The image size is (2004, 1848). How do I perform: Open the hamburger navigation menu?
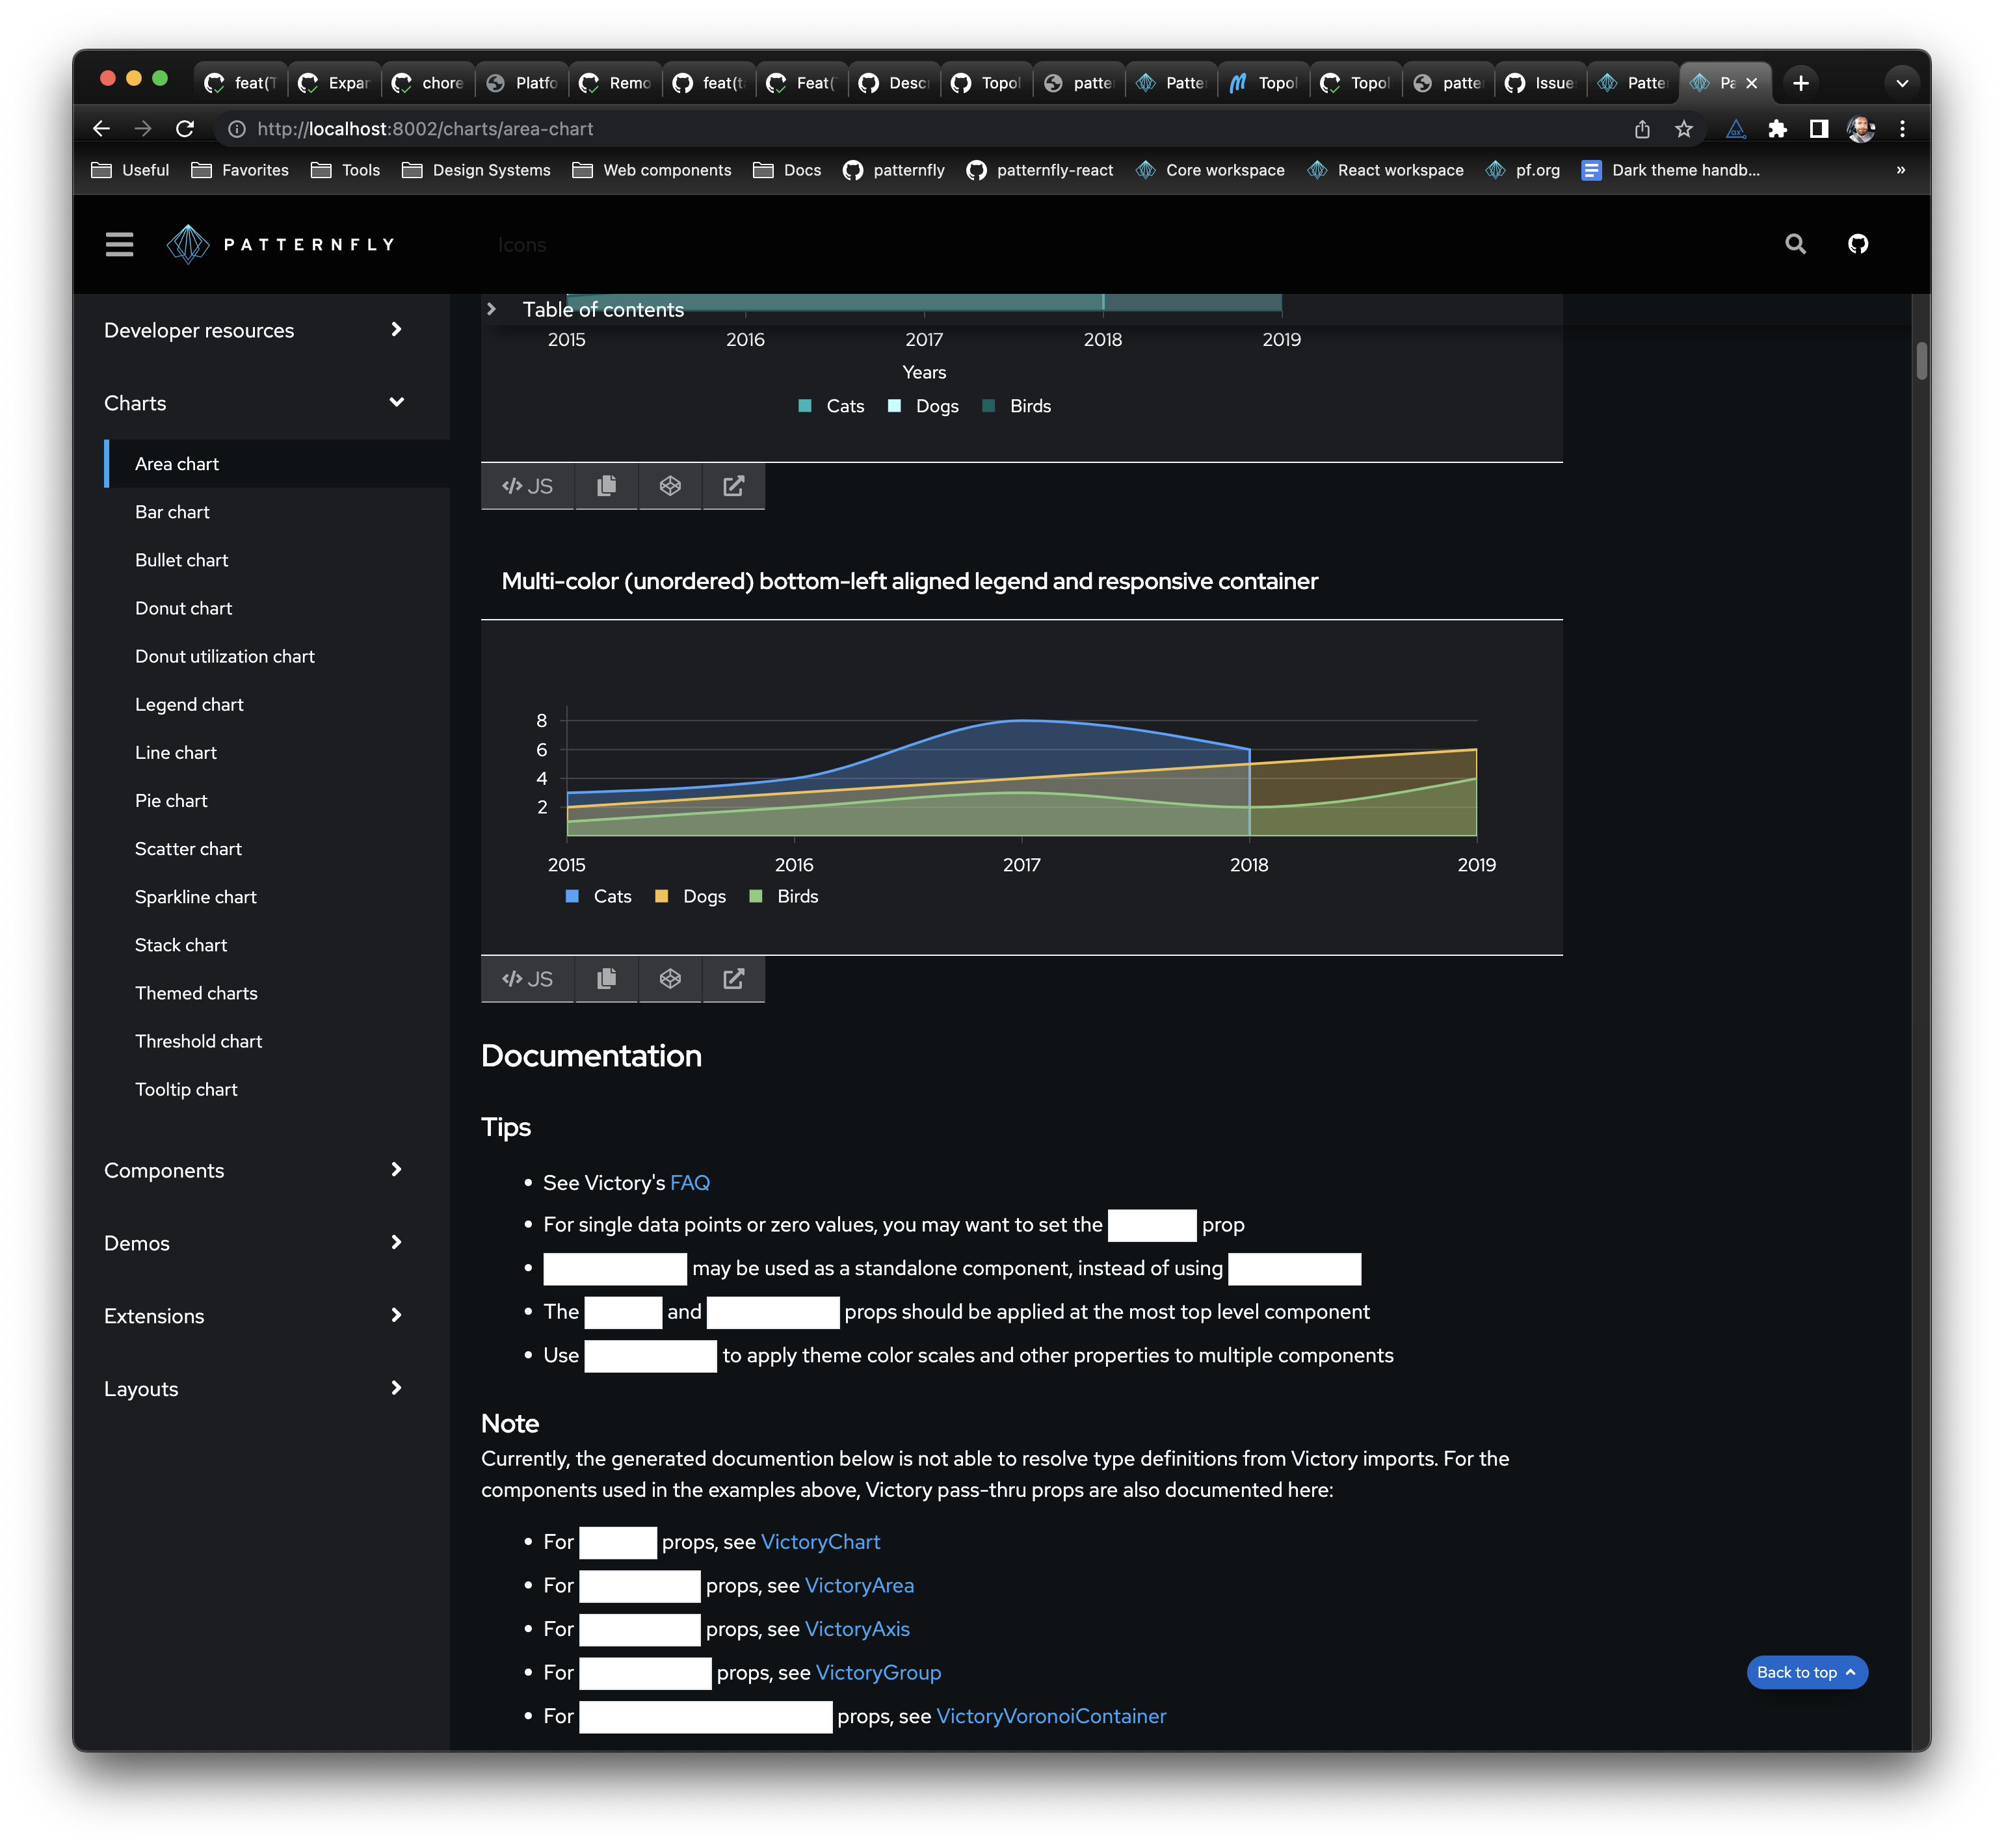pos(119,244)
